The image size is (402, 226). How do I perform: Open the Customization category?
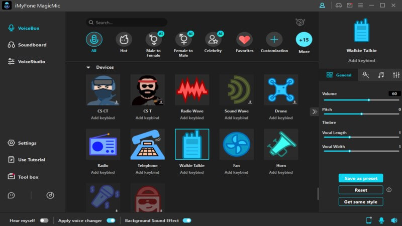274,43
